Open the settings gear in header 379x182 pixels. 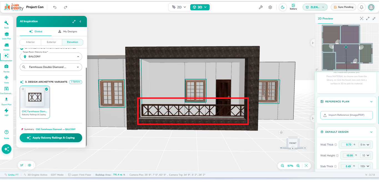(270, 7)
